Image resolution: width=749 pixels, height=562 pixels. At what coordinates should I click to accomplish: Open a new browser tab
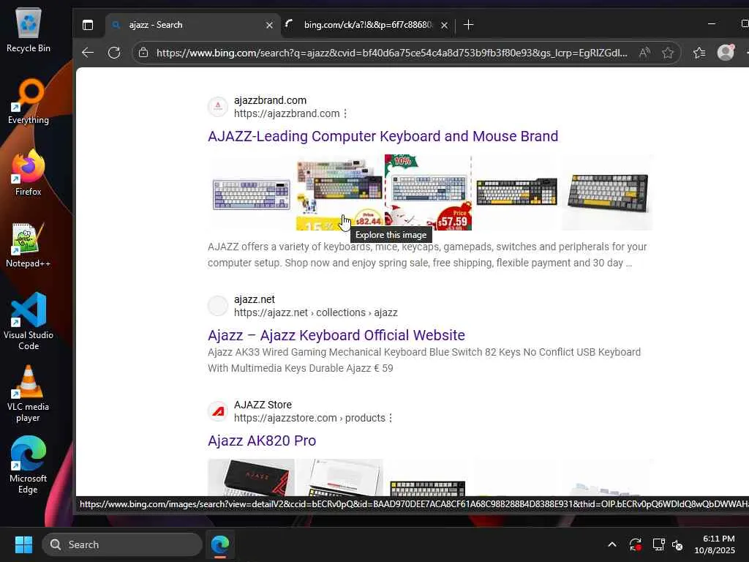[x=469, y=25]
